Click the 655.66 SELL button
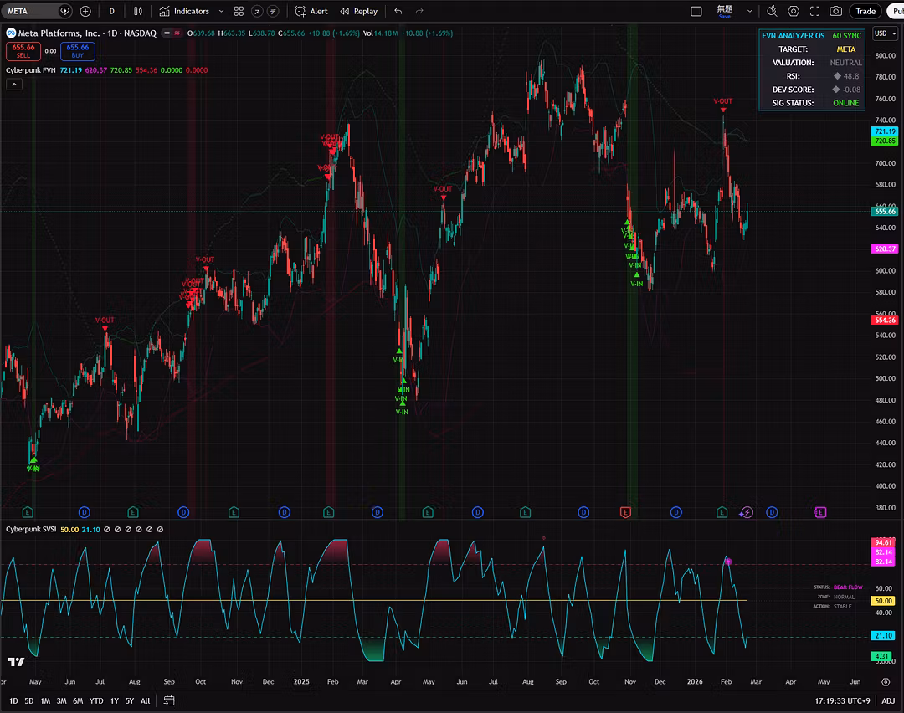Image resolution: width=904 pixels, height=713 pixels. (23, 51)
